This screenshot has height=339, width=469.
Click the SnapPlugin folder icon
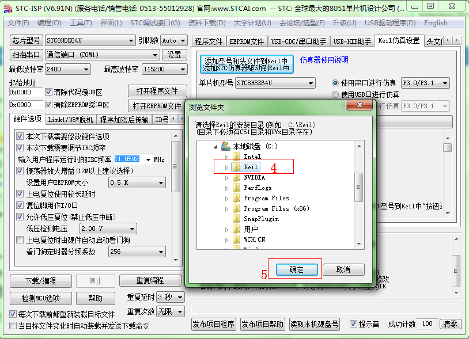pyautogui.click(x=236, y=219)
